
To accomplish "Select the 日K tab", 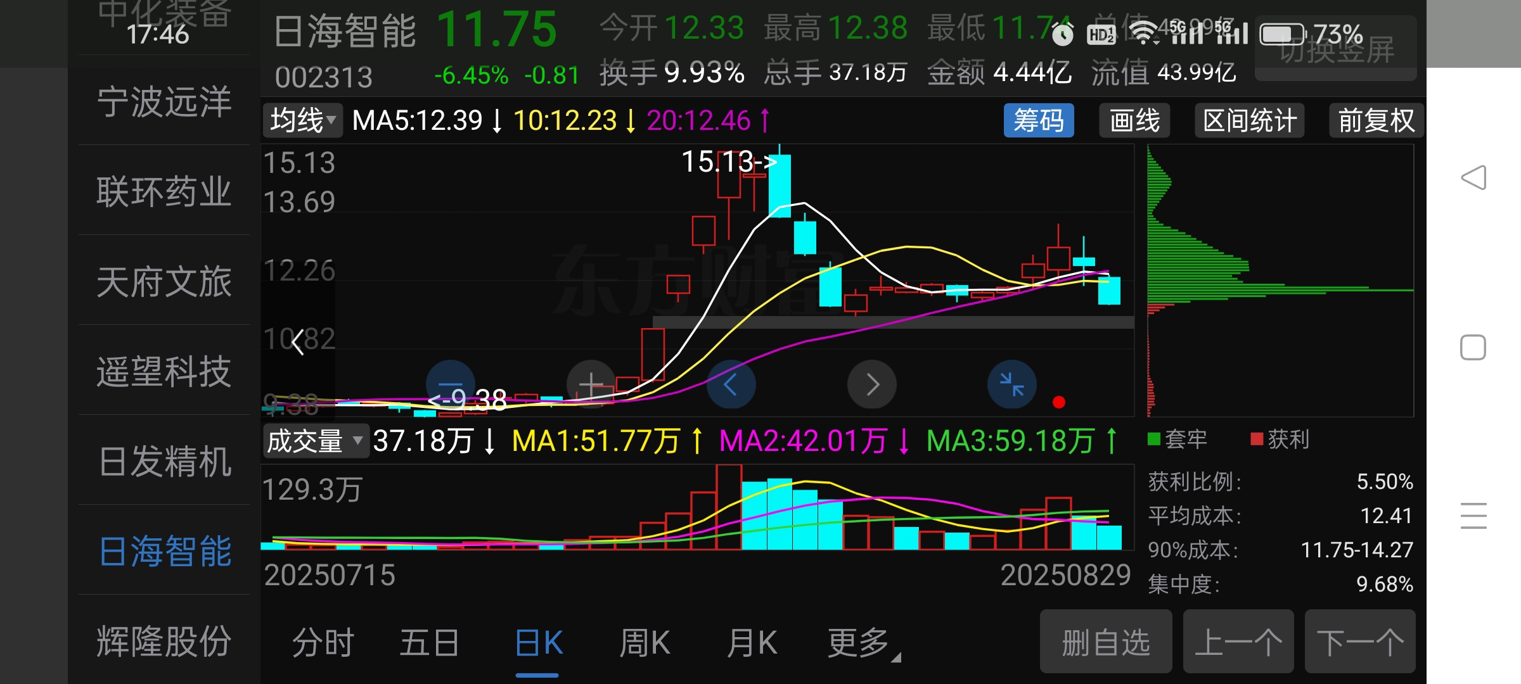I will click(x=538, y=643).
